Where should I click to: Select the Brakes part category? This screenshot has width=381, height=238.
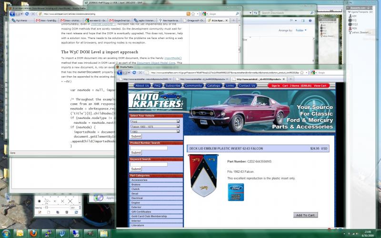click(136, 184)
